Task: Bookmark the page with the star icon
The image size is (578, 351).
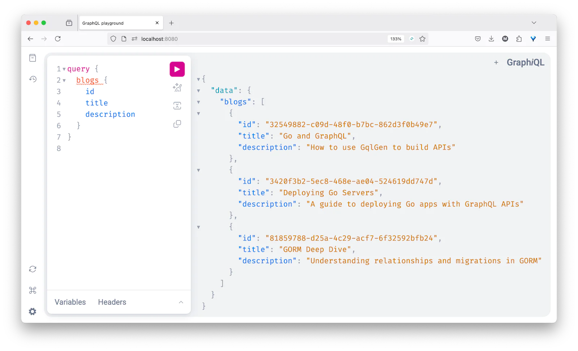Action: 422,39
